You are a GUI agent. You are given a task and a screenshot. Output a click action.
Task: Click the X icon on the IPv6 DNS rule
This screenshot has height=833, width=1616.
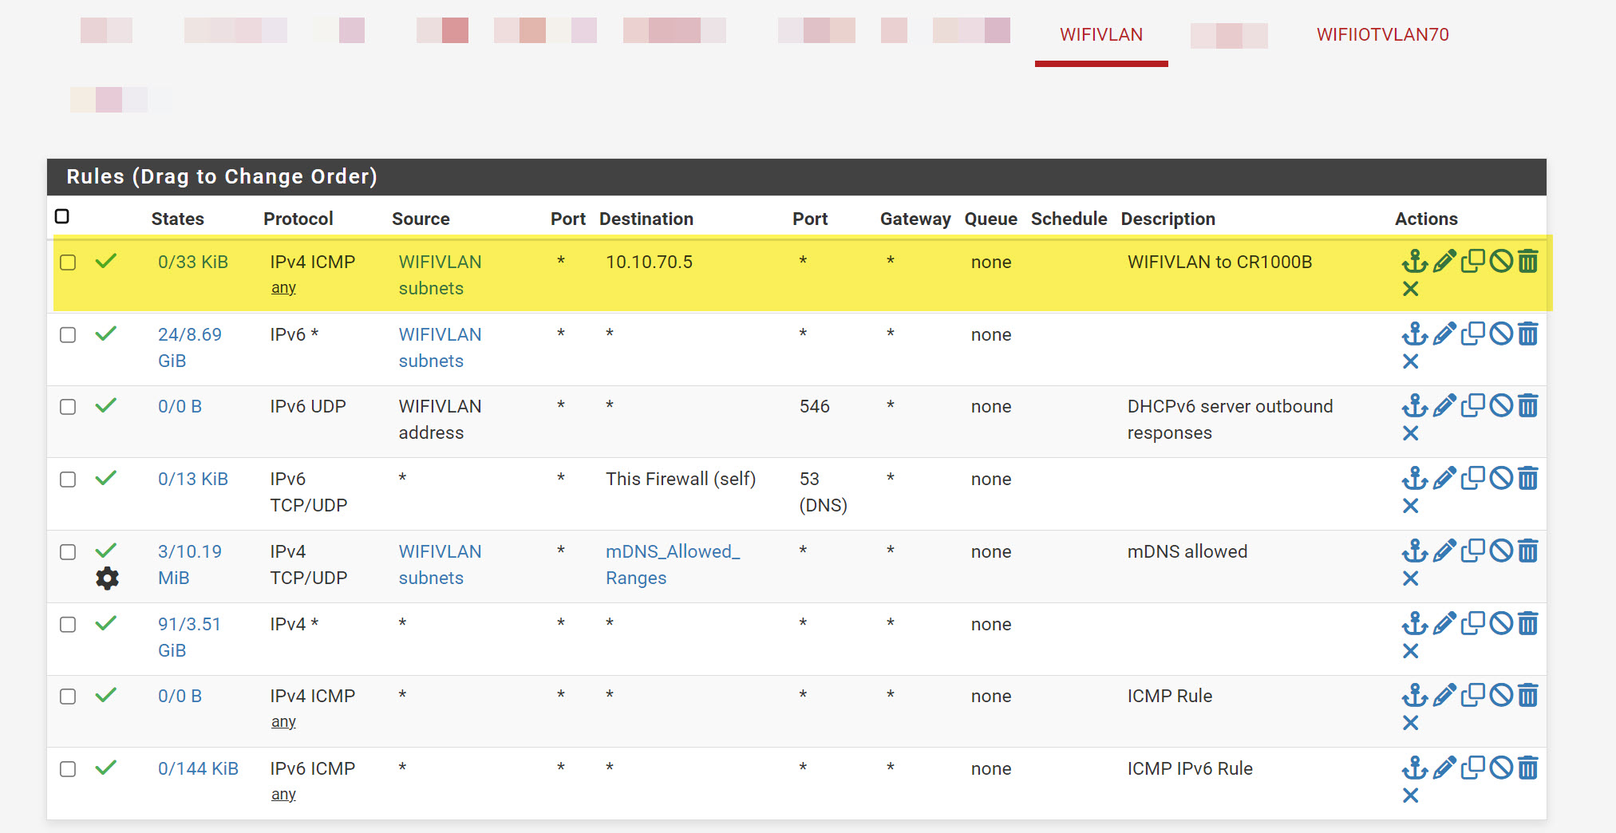click(x=1410, y=506)
